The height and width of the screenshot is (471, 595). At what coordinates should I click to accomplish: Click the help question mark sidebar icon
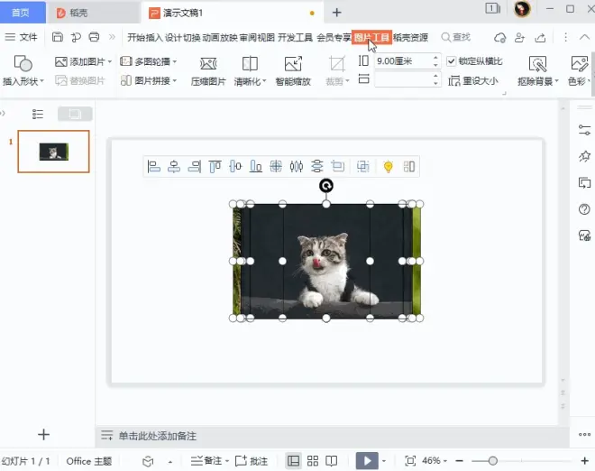[x=584, y=209]
